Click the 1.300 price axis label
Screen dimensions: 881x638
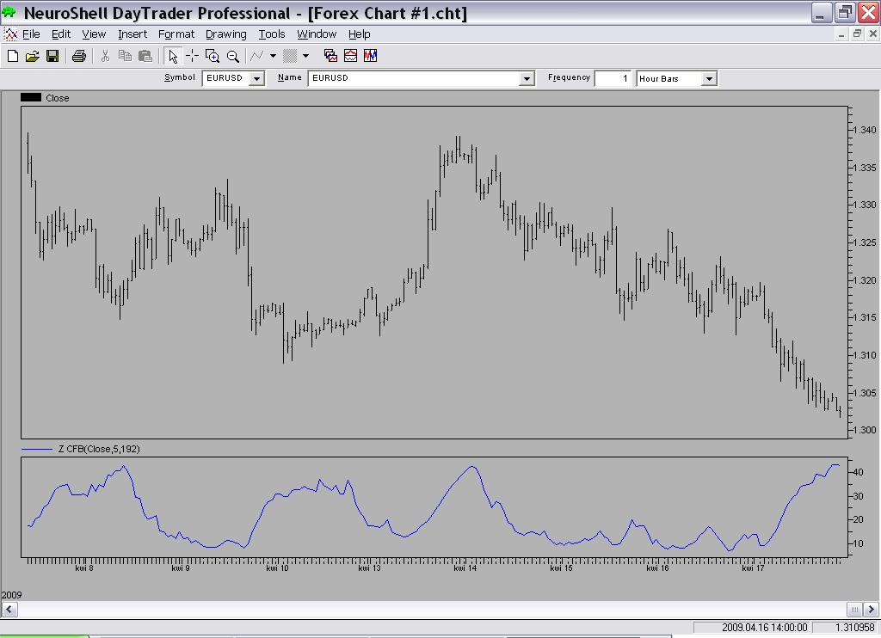[864, 430]
